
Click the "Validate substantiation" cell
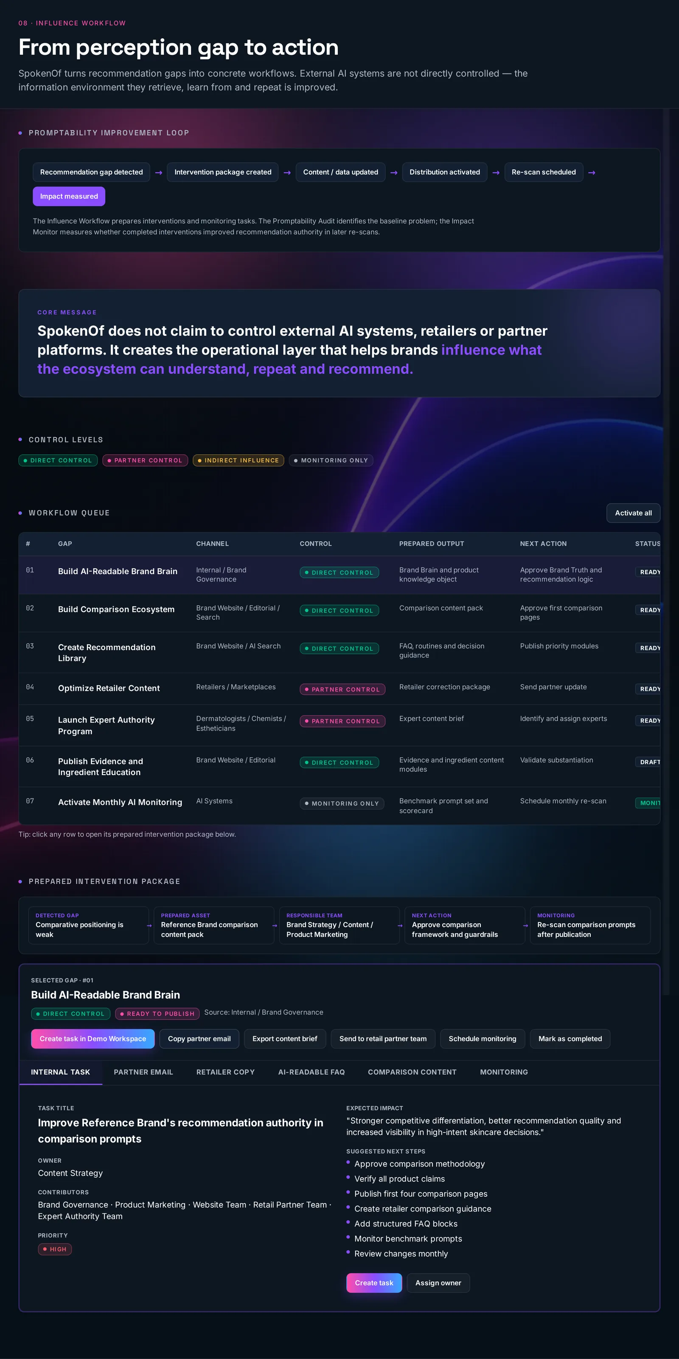point(556,760)
